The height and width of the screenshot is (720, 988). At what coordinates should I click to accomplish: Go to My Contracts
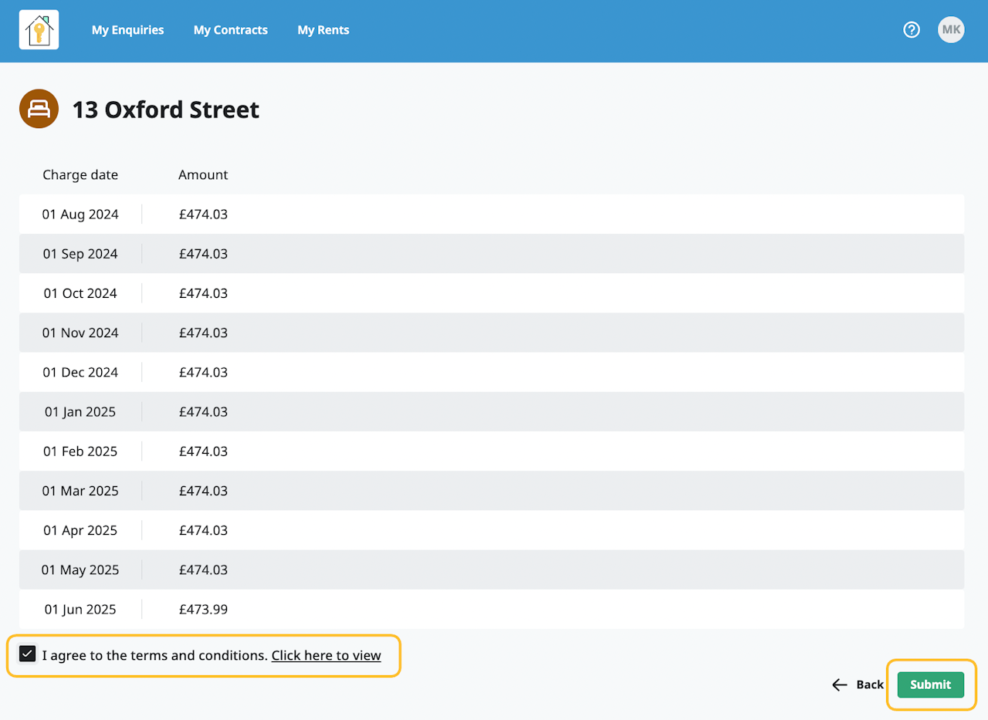point(231,30)
